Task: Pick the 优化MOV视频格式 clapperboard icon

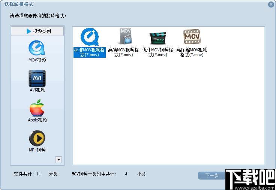Action: click(158, 38)
